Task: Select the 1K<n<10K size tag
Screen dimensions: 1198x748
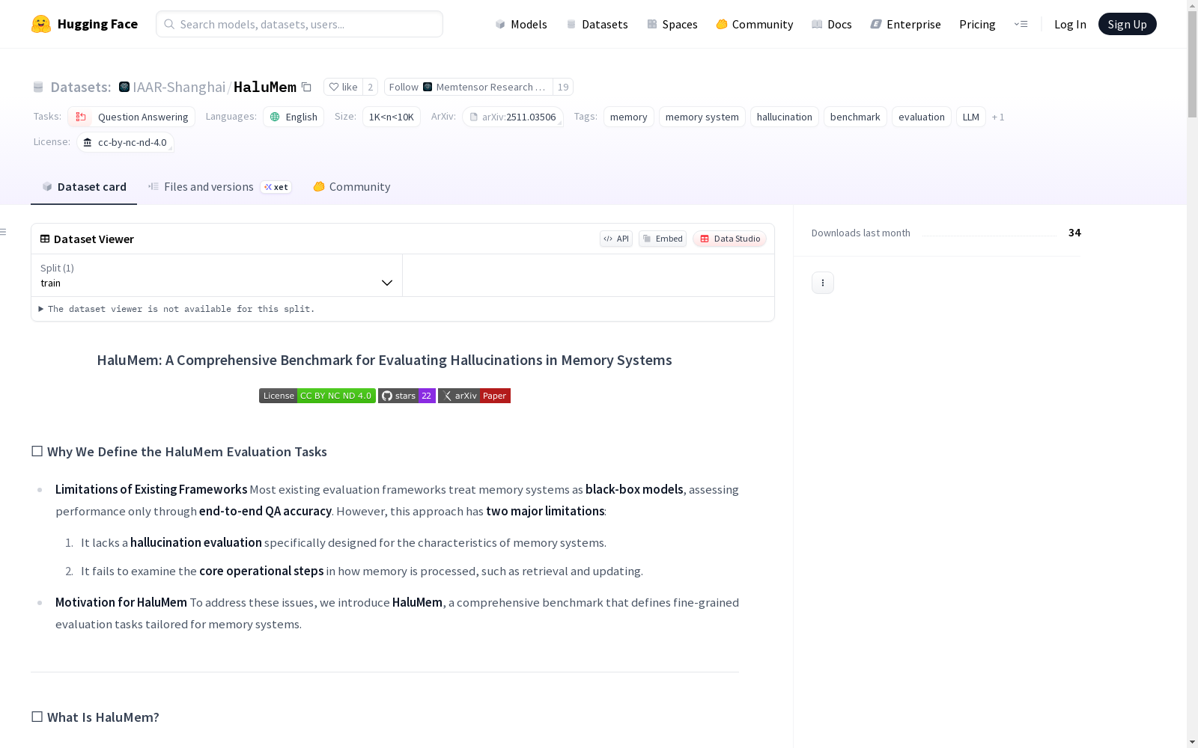Action: (x=392, y=117)
